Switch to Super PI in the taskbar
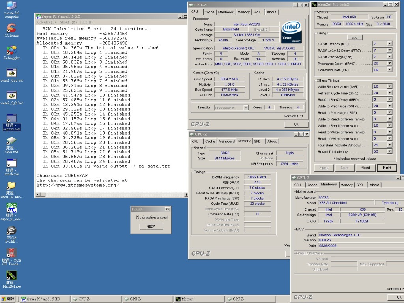The image size is (404, 303). pyautogui.click(x=45, y=299)
